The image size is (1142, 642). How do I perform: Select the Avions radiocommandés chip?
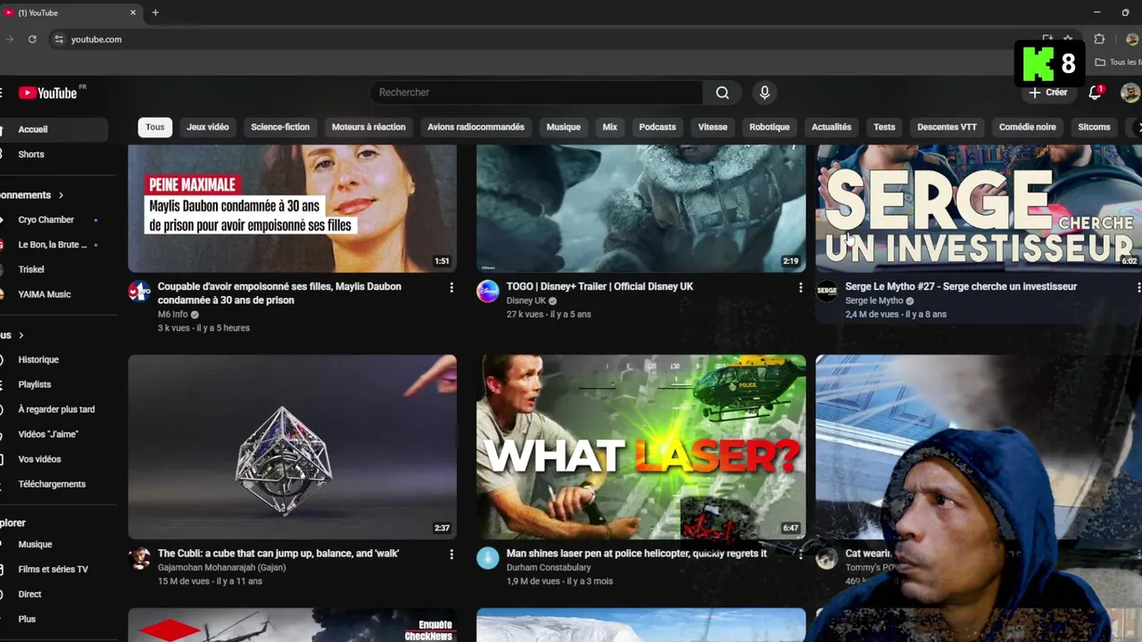(476, 127)
